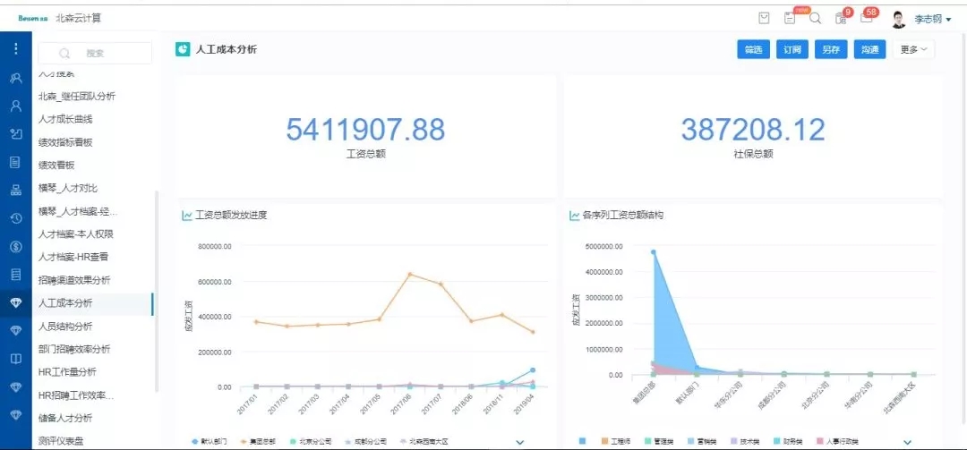
Task: Expand the line chart legend arrow
Action: pyautogui.click(x=519, y=442)
